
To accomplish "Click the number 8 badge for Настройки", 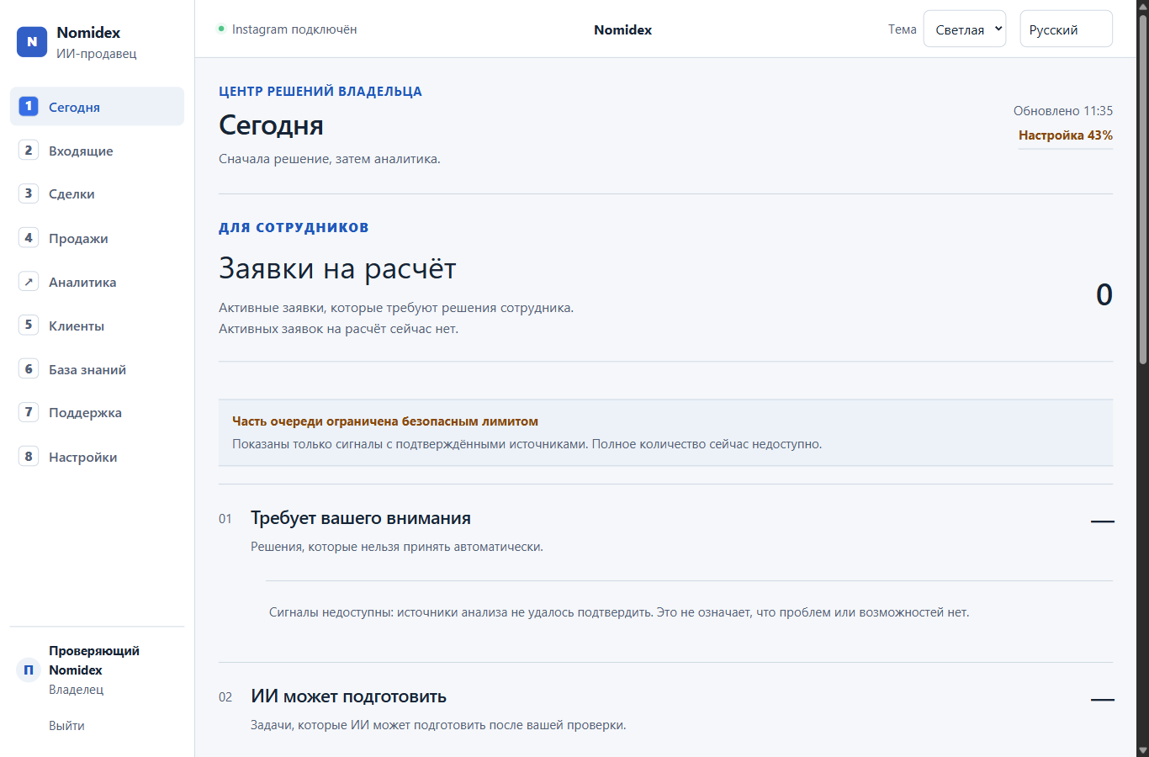I will 29,457.
